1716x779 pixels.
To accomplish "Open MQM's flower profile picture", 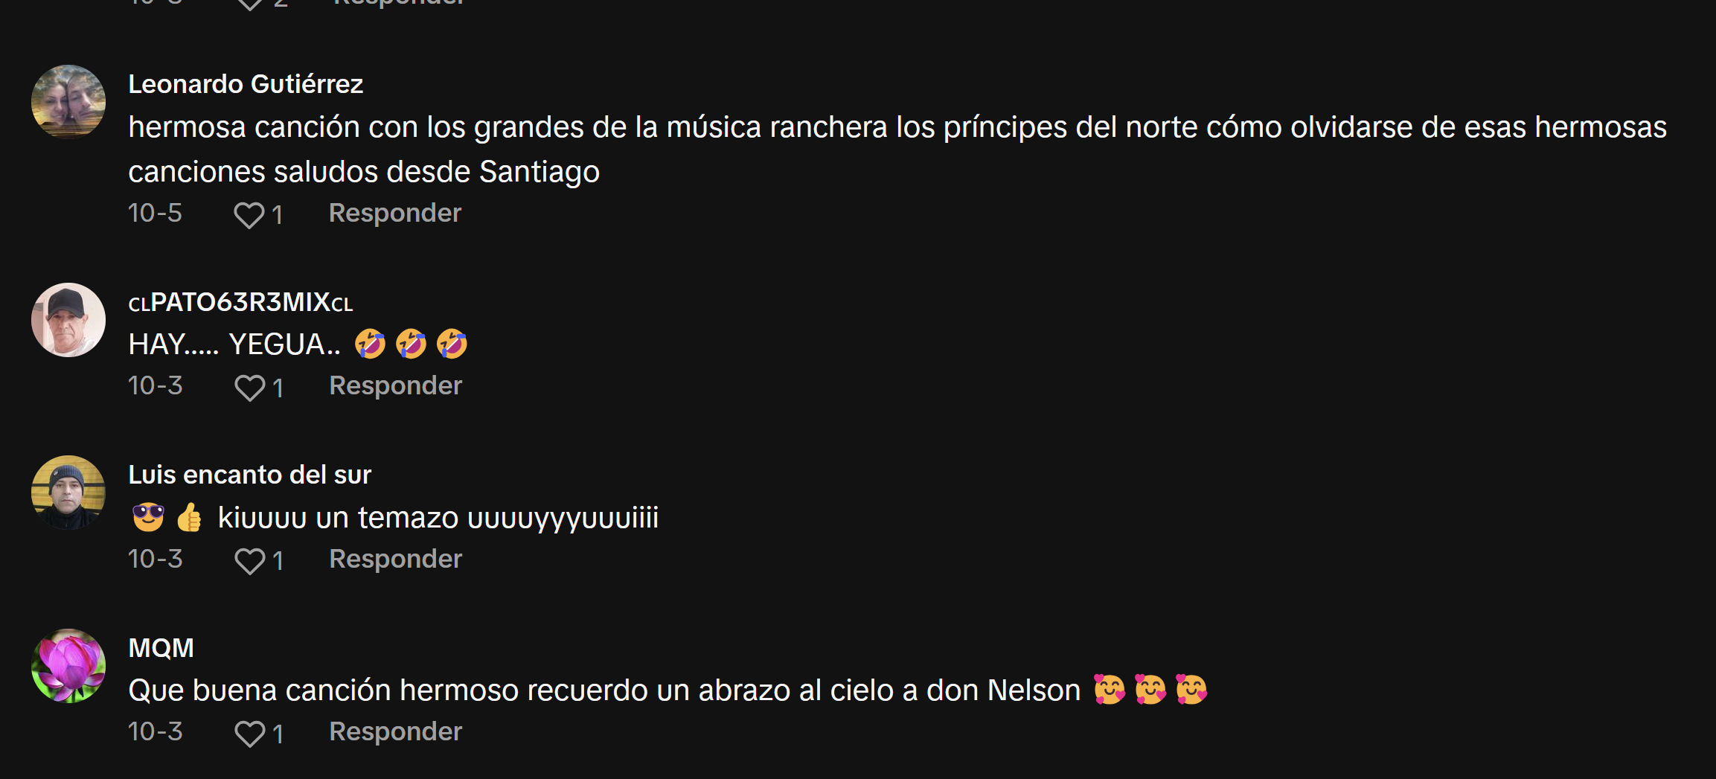I will (68, 666).
